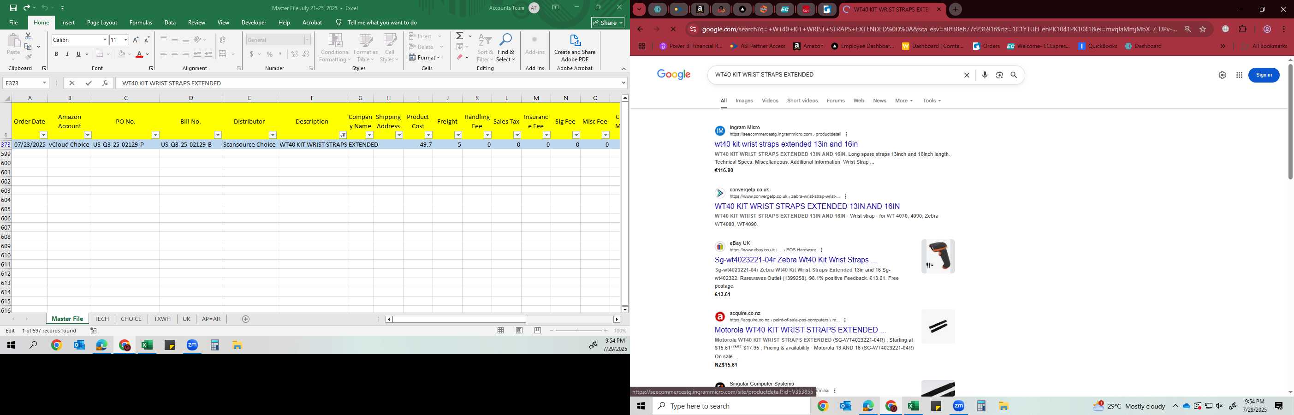Click the Cut scissors icon in Clipboard group
The width and height of the screenshot is (1294, 415).
coord(28,36)
